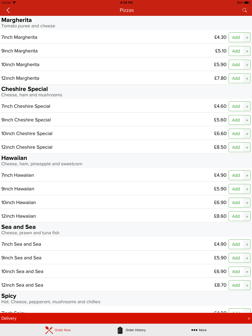Tap plus icon for 9inch Margherita
Image resolution: width=252 pixels, height=336 pixels.
click(247, 51)
